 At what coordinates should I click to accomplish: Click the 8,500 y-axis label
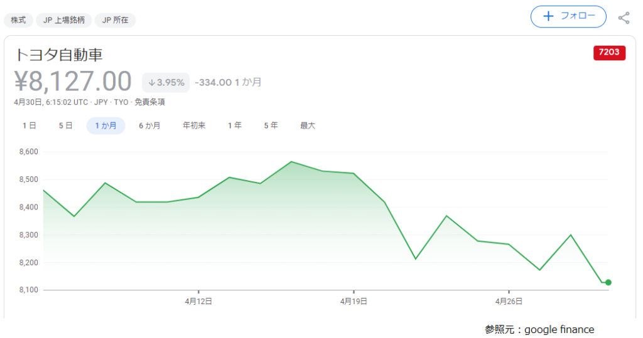coord(29,179)
